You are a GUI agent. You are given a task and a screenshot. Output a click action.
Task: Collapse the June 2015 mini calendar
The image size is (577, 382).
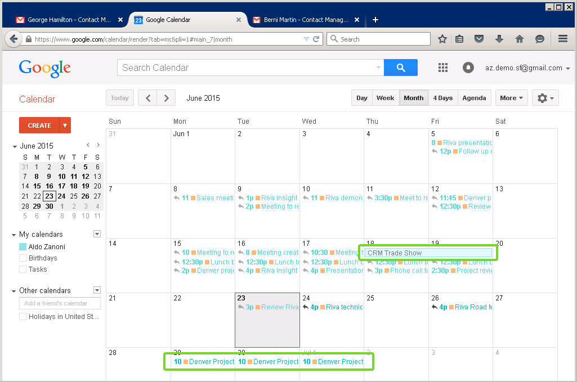point(15,146)
